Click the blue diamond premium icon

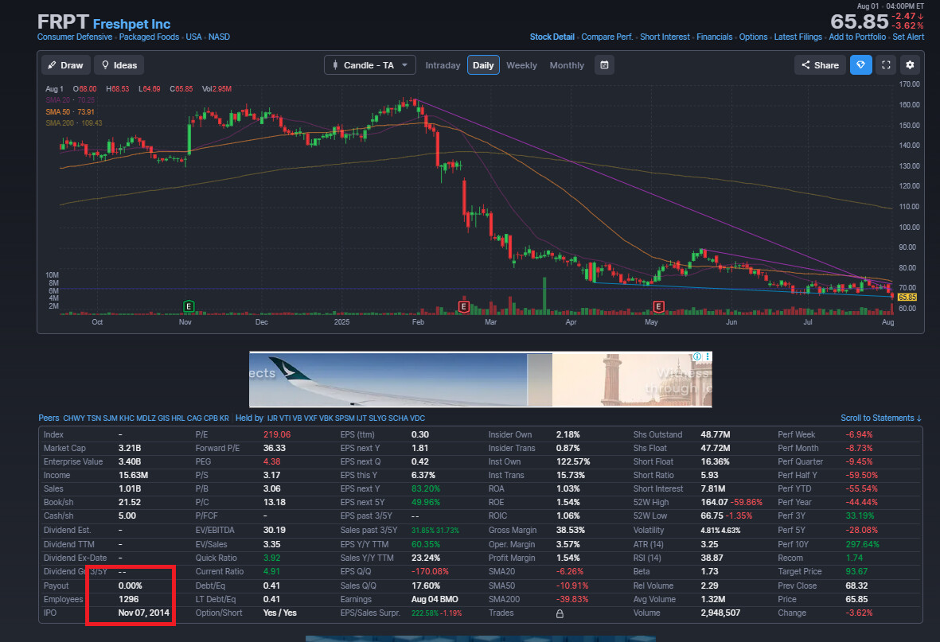pos(861,64)
